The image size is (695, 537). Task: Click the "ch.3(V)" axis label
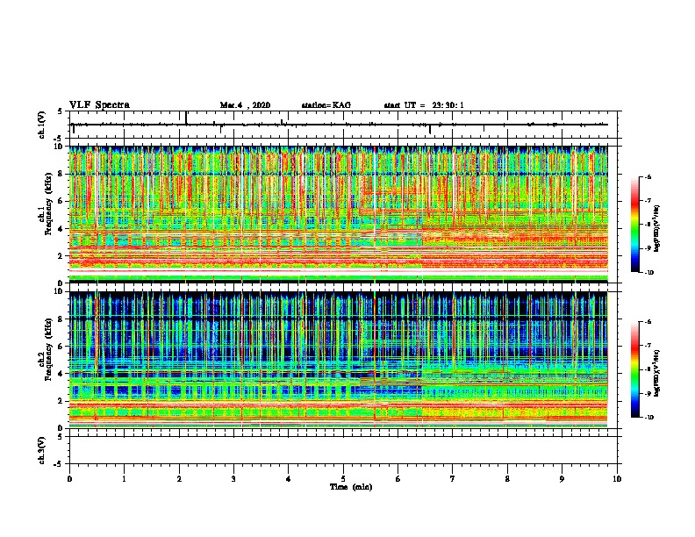41,450
